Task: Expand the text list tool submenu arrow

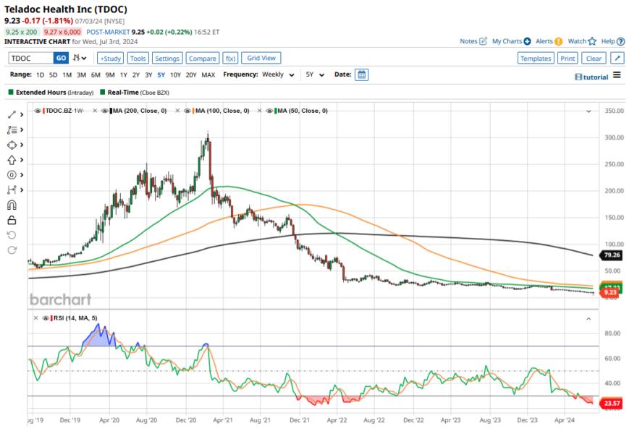Action: [22, 130]
